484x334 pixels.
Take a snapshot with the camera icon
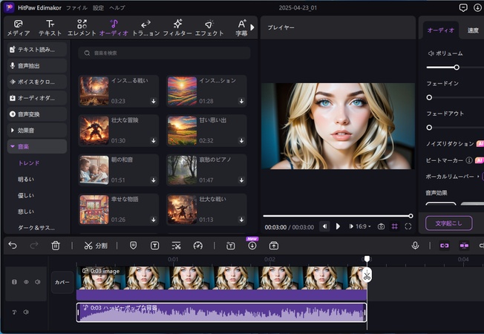coord(381,226)
